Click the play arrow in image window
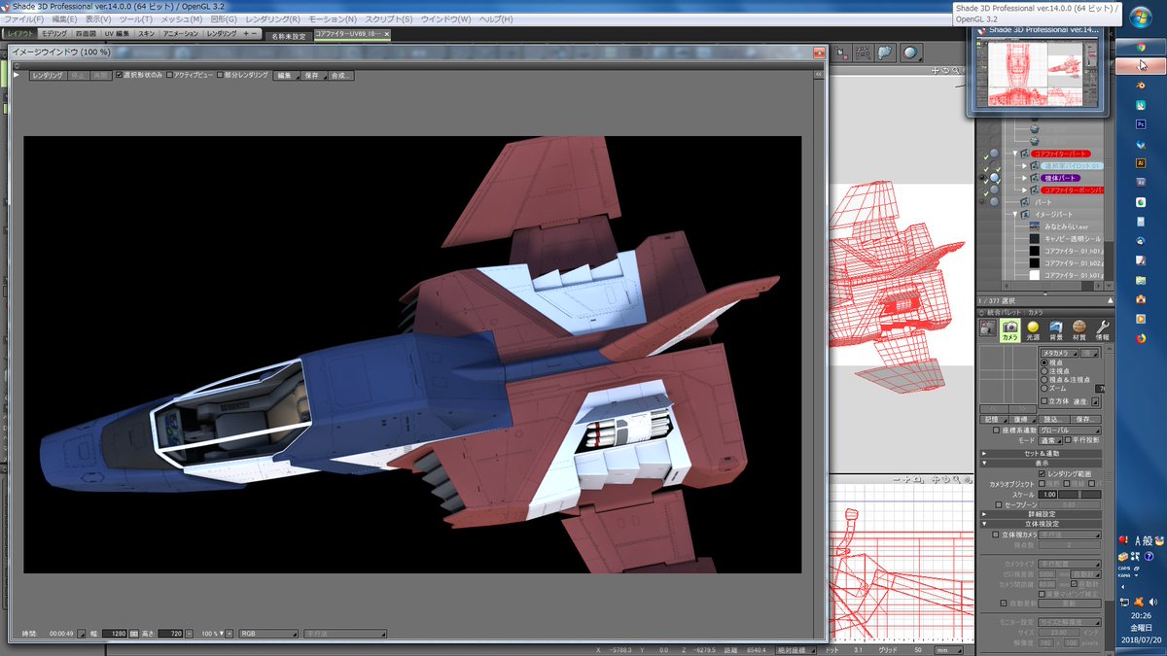 pyautogui.click(x=16, y=75)
